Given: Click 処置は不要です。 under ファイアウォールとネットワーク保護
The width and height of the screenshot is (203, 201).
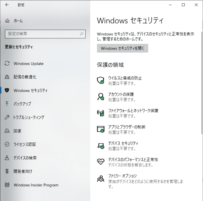Looking at the screenshot, I should (122, 116).
